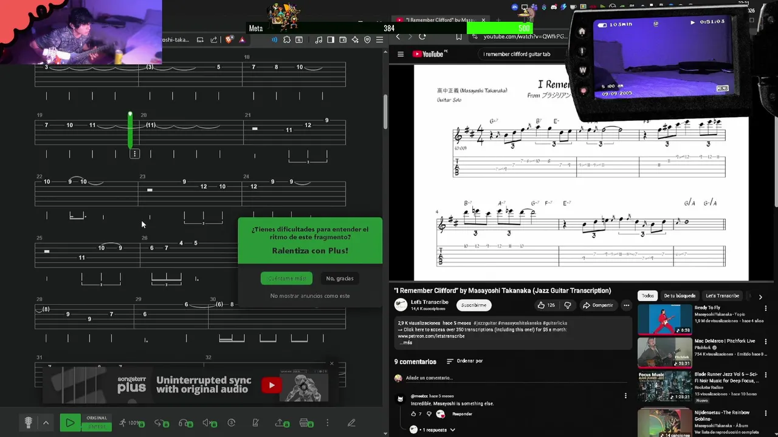Viewport: 778px width, 437px height.
Task: Dismiss popup with No, gracias
Action: (339, 278)
